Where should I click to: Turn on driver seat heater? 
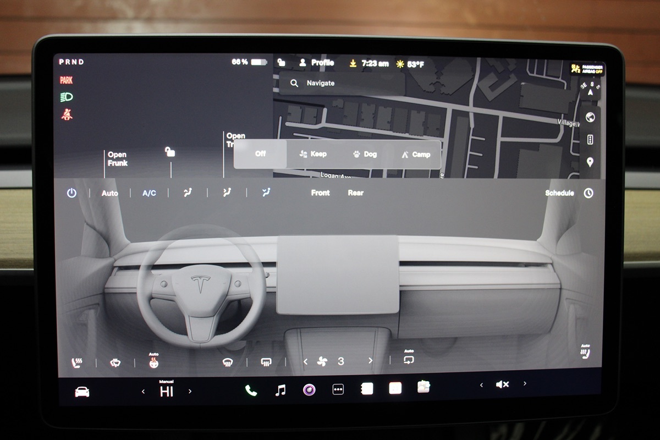pos(76,362)
